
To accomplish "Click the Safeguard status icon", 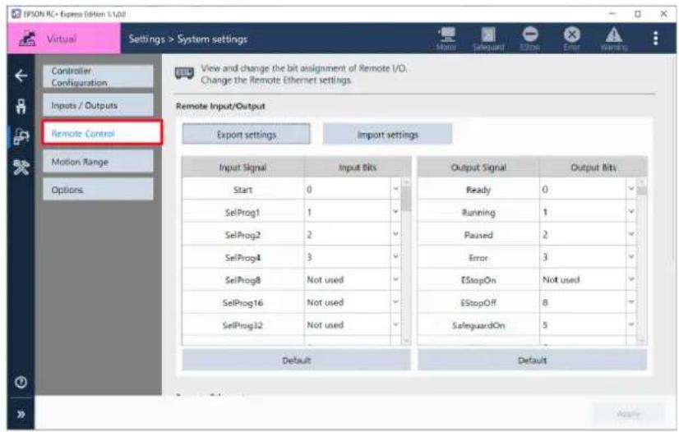I will click(488, 39).
